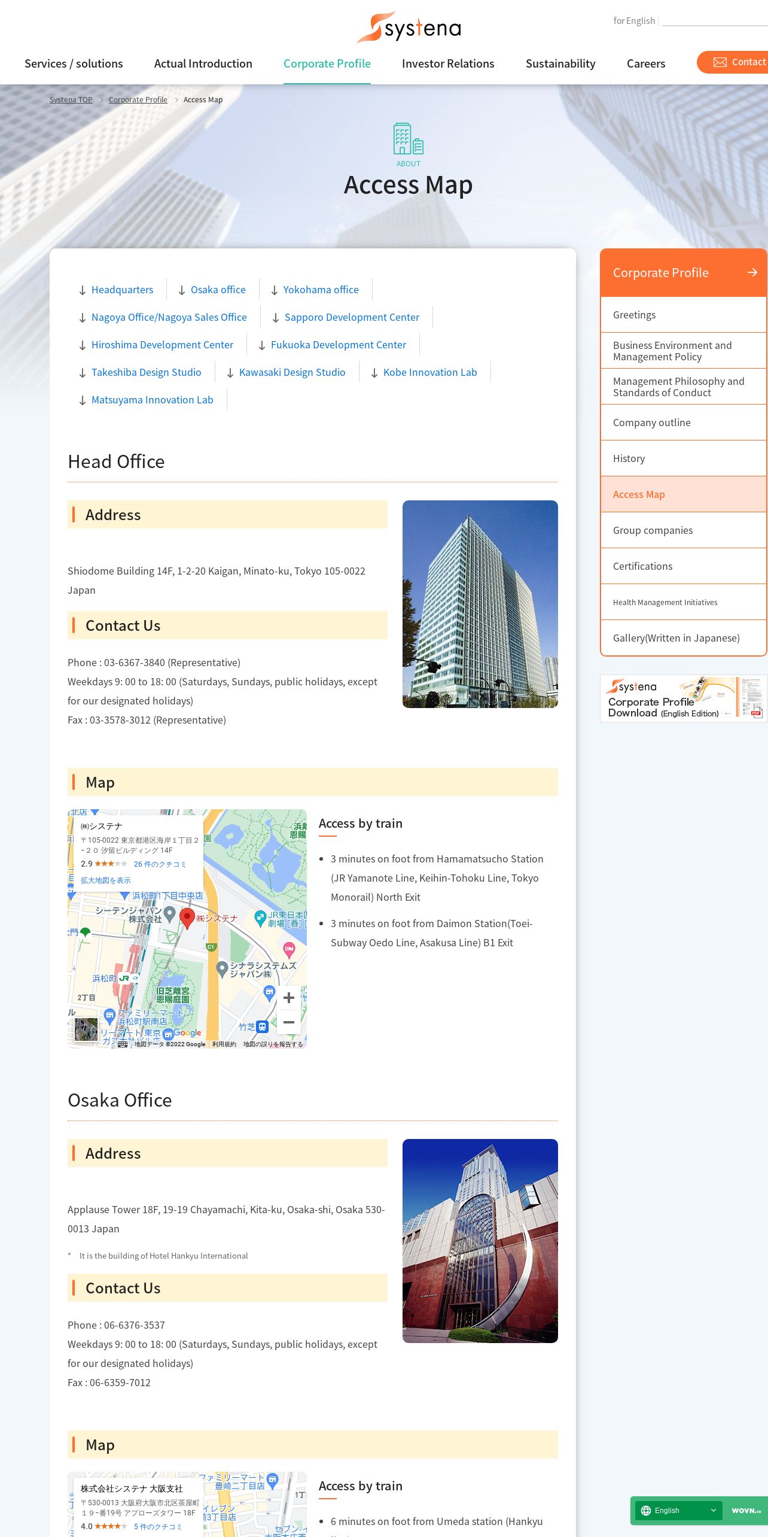768x1537 pixels.
Task: Click the globe icon in language widget
Action: (x=646, y=1511)
